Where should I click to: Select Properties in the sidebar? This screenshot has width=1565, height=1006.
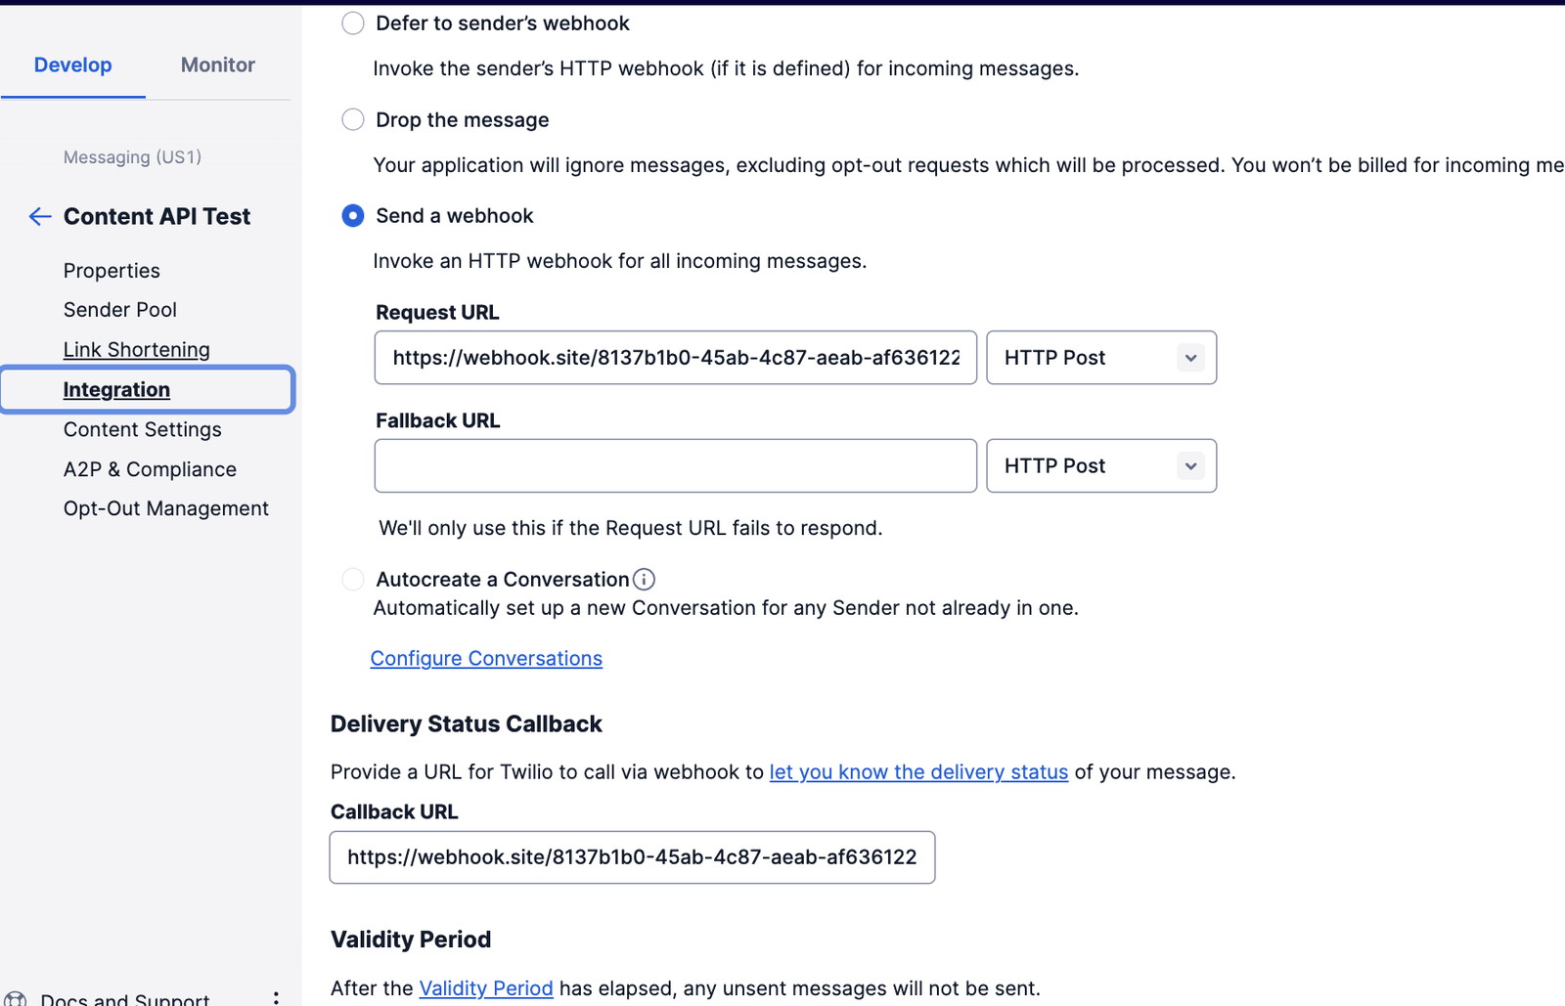[112, 270]
